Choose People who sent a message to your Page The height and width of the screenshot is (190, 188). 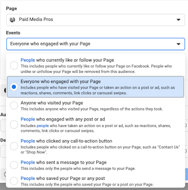coord(96,165)
